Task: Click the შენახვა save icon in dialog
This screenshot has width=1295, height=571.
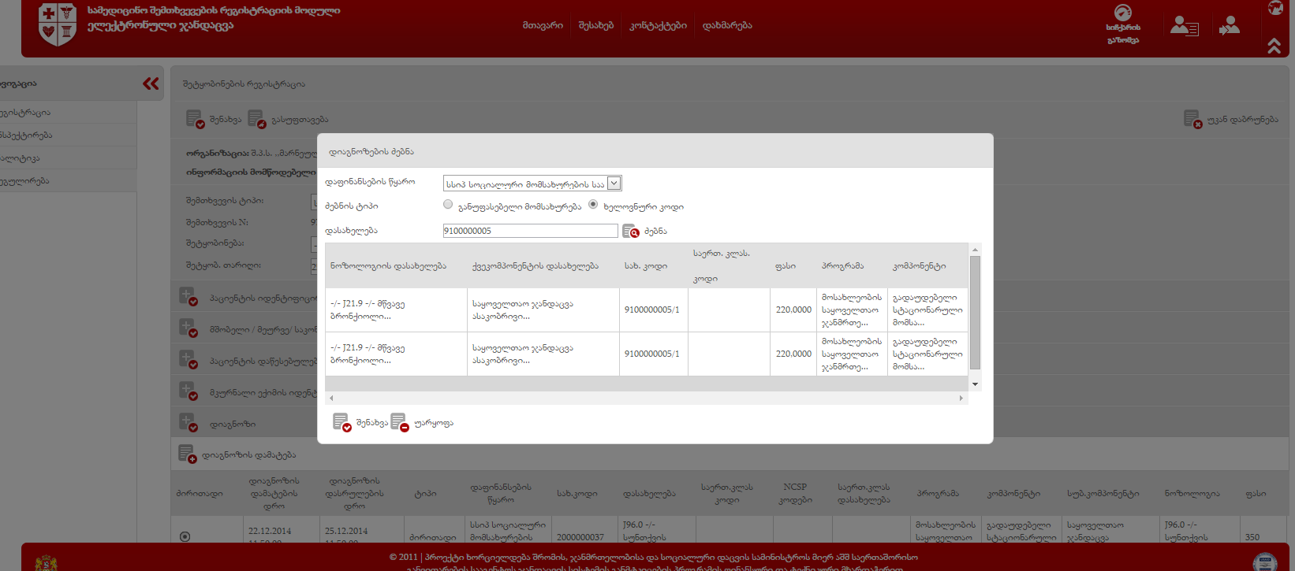Action: click(341, 423)
